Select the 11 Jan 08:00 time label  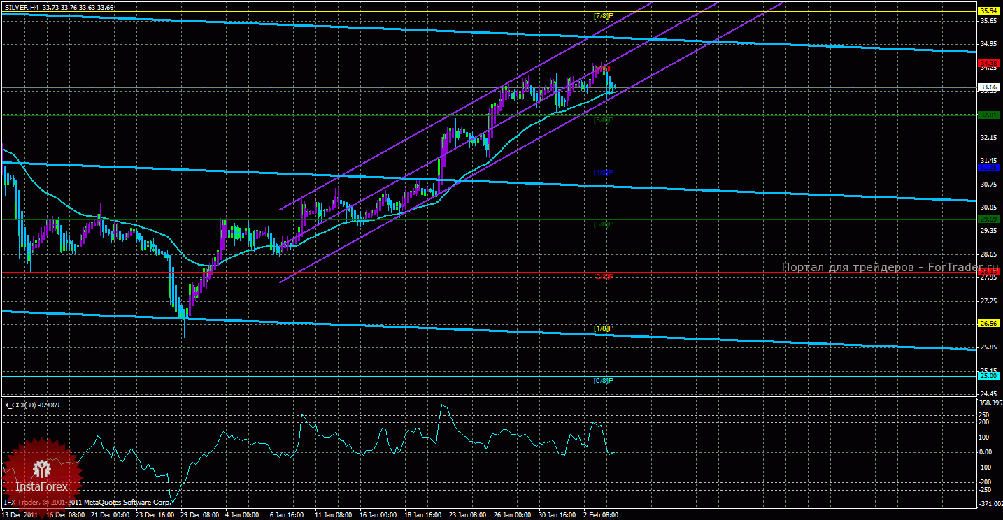333,515
